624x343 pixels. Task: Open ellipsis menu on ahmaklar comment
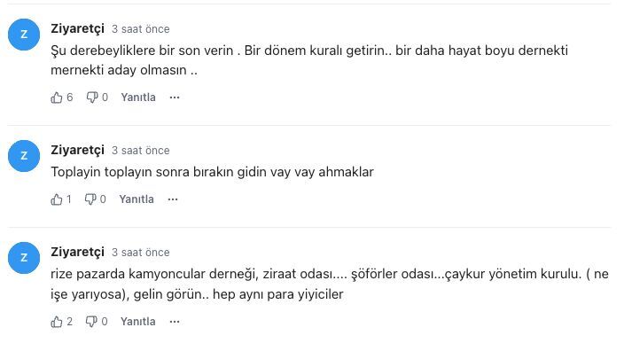pyautogui.click(x=173, y=199)
